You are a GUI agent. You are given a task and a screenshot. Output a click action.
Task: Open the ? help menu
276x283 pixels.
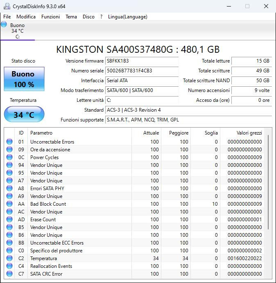pyautogui.click(x=102, y=17)
